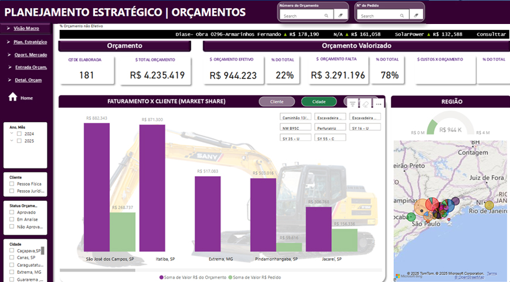Check the 2024 year checkbox
This screenshot has width=510, height=282.
coord(19,134)
